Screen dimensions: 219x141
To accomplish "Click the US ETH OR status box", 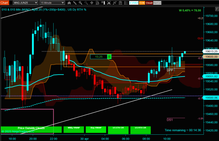I will click(118, 129).
